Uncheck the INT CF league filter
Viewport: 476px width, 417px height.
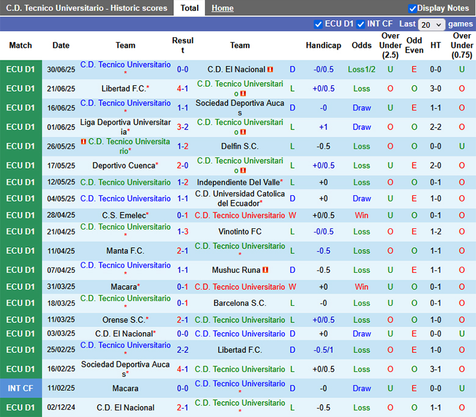[x=360, y=24]
